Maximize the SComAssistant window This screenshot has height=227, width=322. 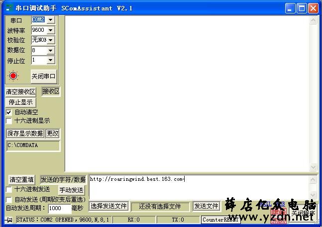[302, 8]
